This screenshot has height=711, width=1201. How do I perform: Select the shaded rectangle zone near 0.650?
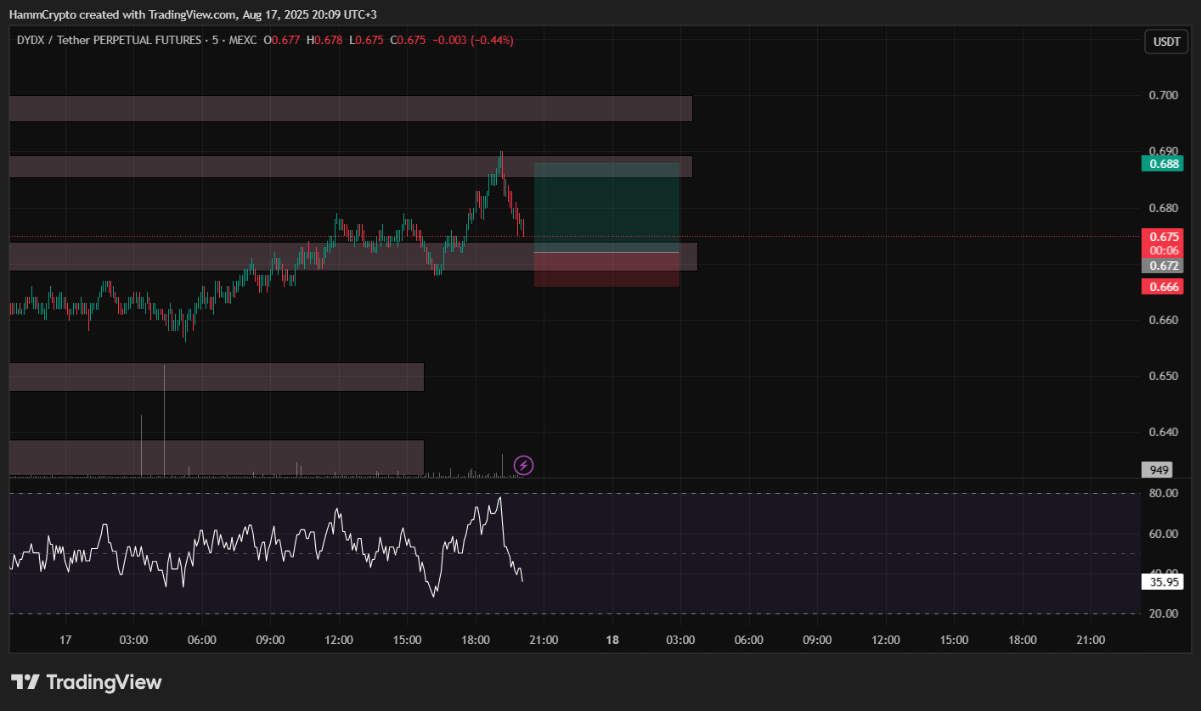coord(217,377)
